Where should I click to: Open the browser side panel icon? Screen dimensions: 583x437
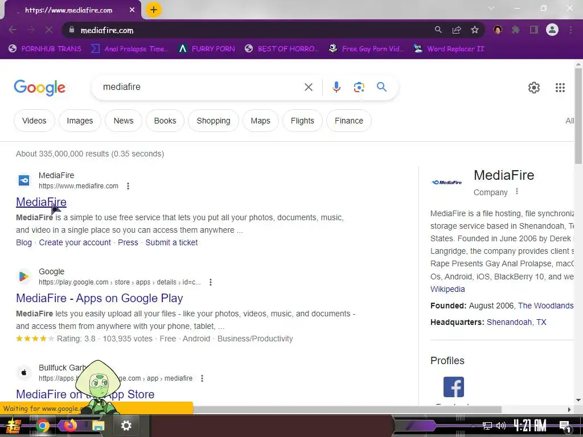pos(534,30)
